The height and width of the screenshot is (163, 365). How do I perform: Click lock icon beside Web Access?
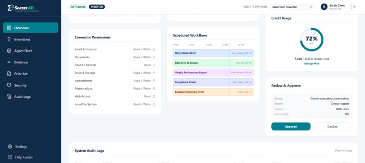coord(154,96)
